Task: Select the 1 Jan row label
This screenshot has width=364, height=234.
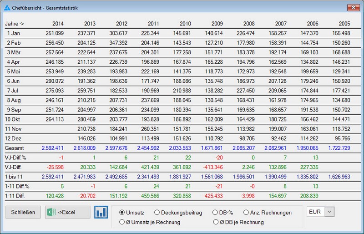Action: pyautogui.click(x=15, y=33)
